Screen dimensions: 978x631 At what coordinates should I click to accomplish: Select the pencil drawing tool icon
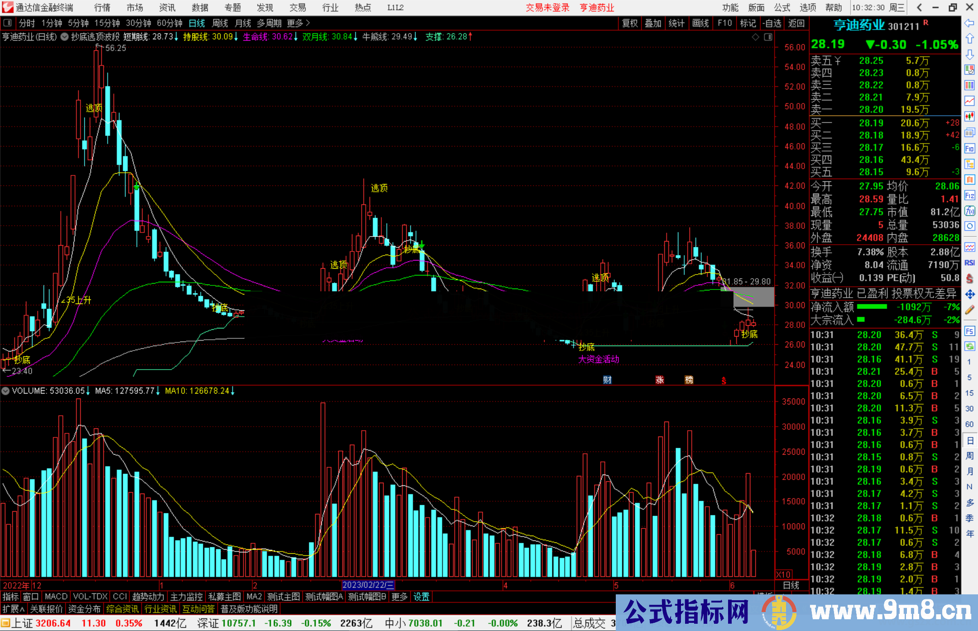tap(969, 310)
